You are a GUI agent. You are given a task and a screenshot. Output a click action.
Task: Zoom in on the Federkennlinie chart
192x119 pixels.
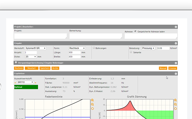[x=92, y=100]
